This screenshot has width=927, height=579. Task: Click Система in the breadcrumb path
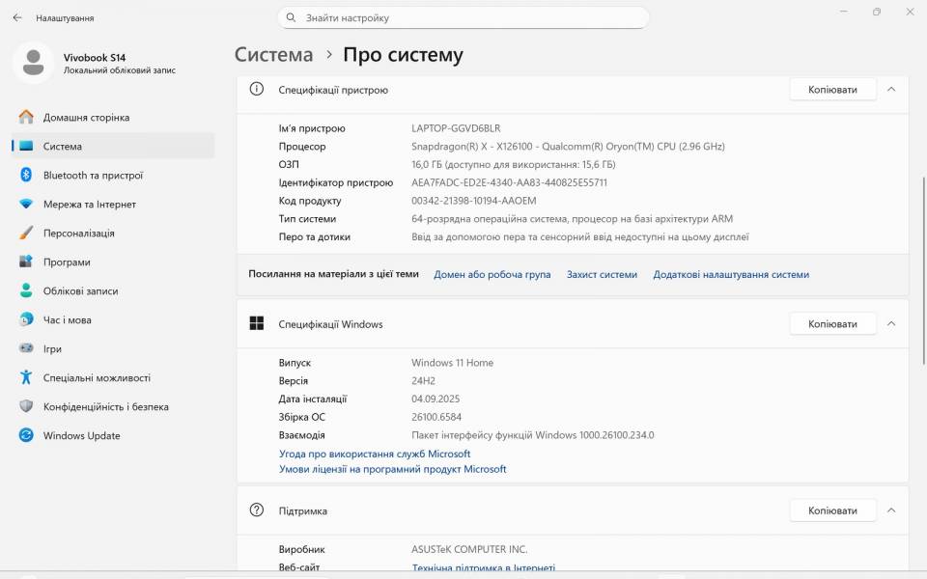click(x=274, y=55)
